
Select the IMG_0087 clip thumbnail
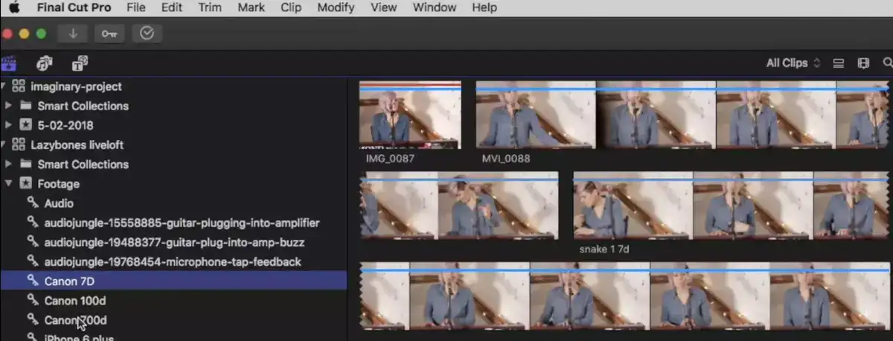click(410, 115)
